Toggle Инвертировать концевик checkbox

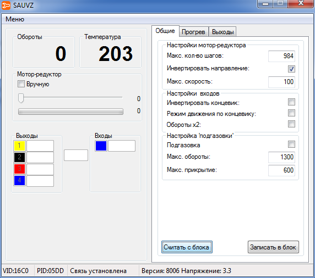291,102
